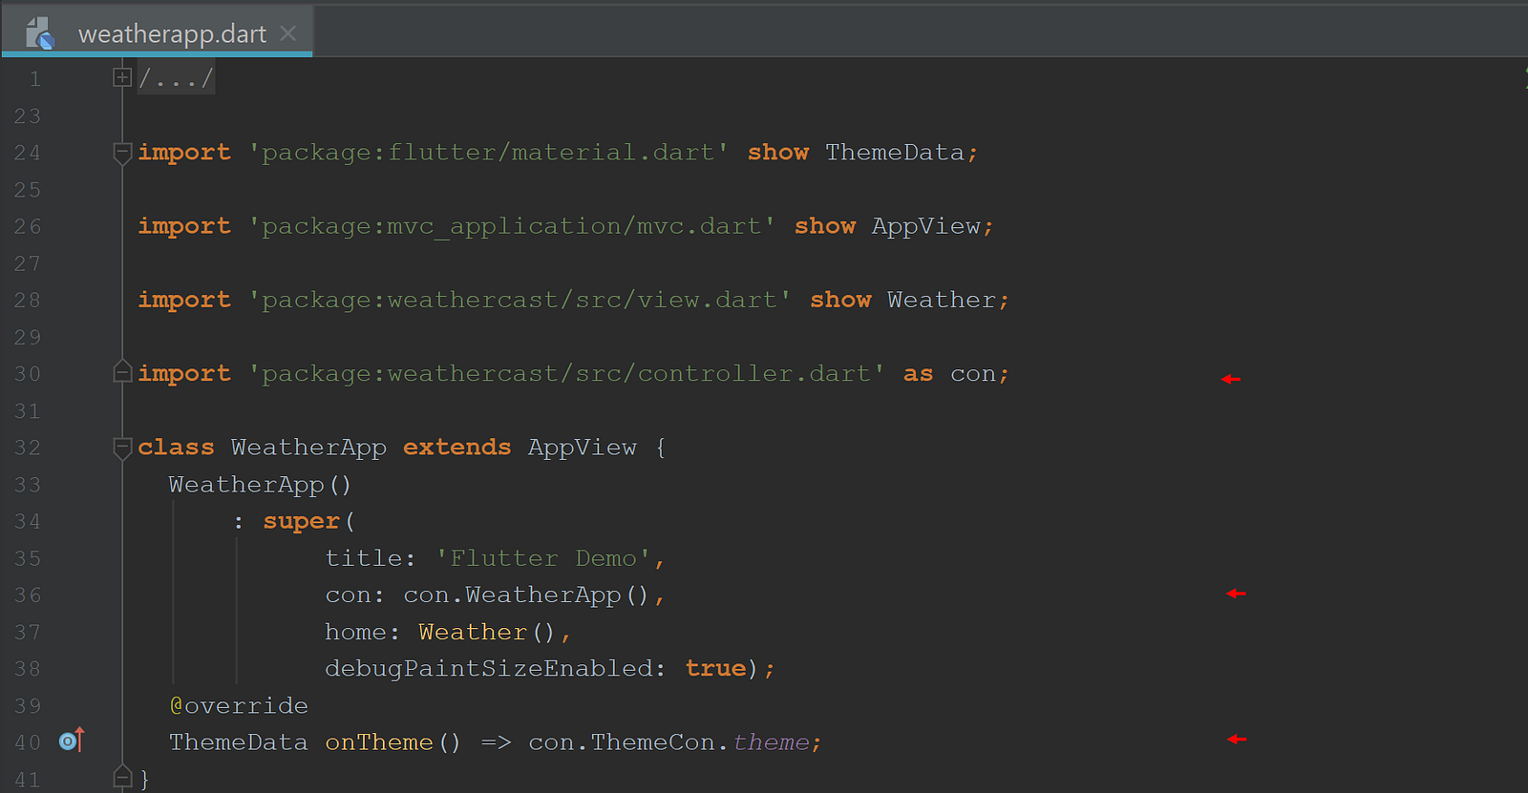Click ThemeCon on line 40
1528x793 pixels.
(653, 742)
